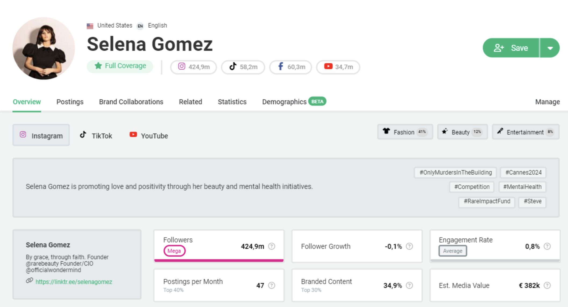568x307 pixels.
Task: Click the TikTok icon showing 58,2m
Action: [233, 67]
